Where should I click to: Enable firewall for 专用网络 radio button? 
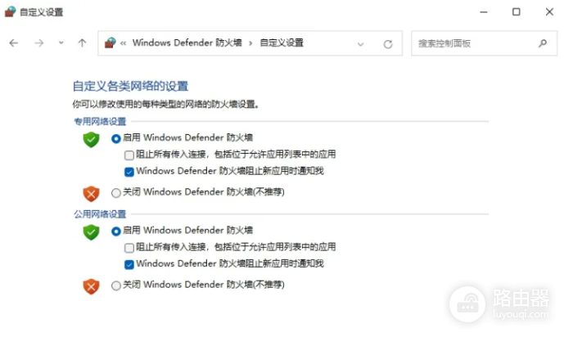[115, 138]
